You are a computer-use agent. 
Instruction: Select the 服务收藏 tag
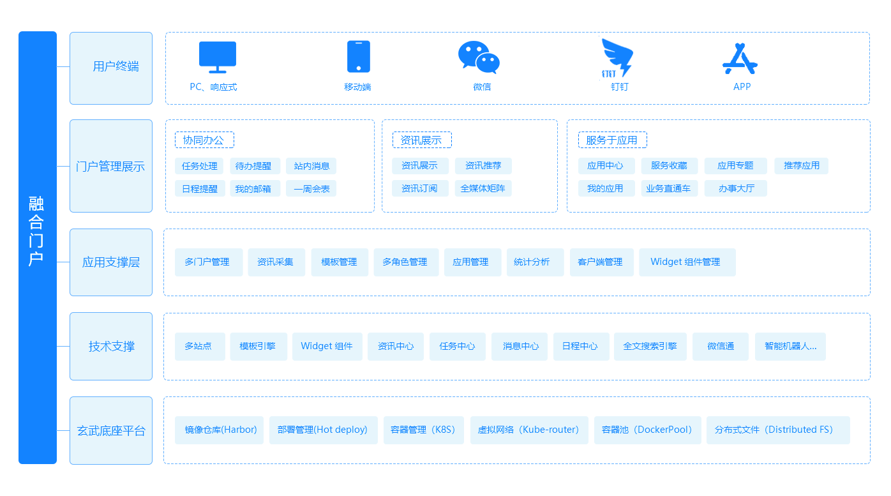coord(670,166)
